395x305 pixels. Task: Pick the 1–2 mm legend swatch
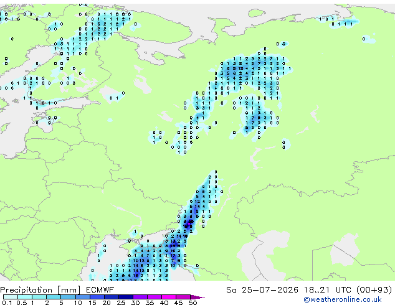39,297
